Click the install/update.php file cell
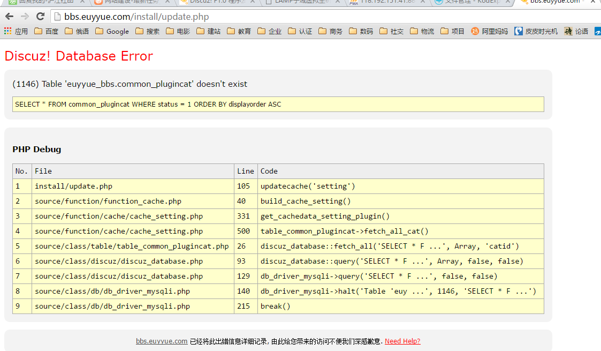Screen dimensions: 601x351 pyautogui.click(x=133, y=186)
